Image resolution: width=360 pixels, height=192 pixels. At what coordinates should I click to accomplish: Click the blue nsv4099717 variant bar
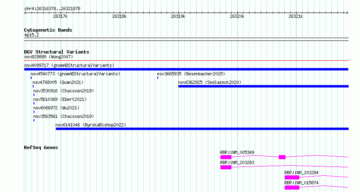click(186, 69)
